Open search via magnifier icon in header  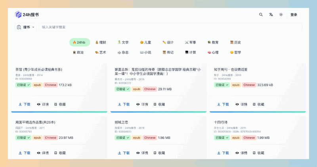261,15
